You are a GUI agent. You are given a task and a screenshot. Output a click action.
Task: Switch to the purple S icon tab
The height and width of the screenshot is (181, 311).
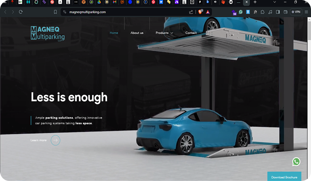tap(44, 2)
